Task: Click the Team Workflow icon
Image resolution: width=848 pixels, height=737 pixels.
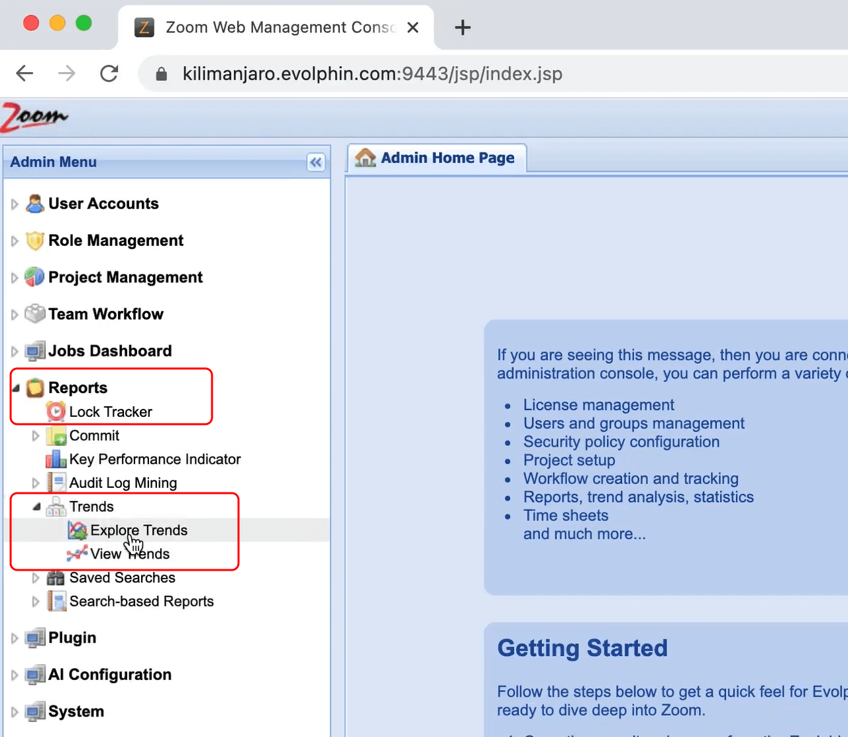Action: pyautogui.click(x=35, y=314)
